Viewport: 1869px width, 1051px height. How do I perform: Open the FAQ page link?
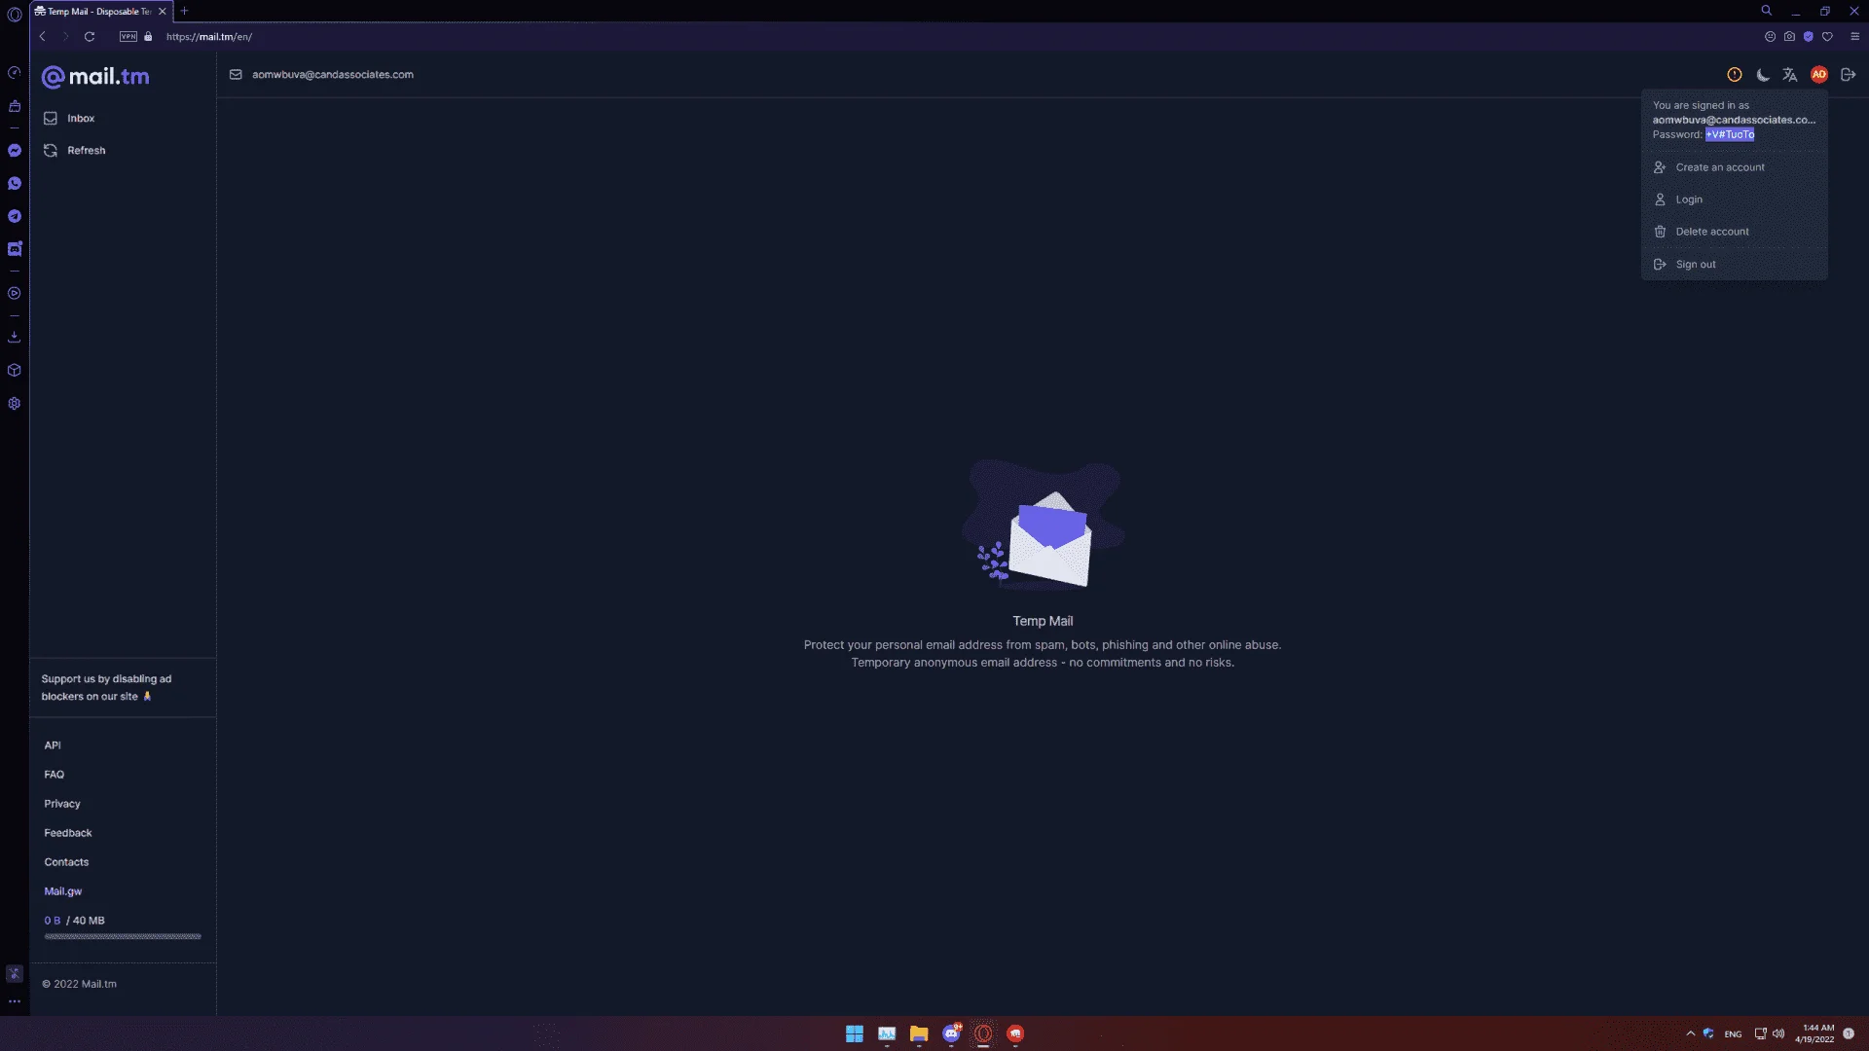(54, 775)
